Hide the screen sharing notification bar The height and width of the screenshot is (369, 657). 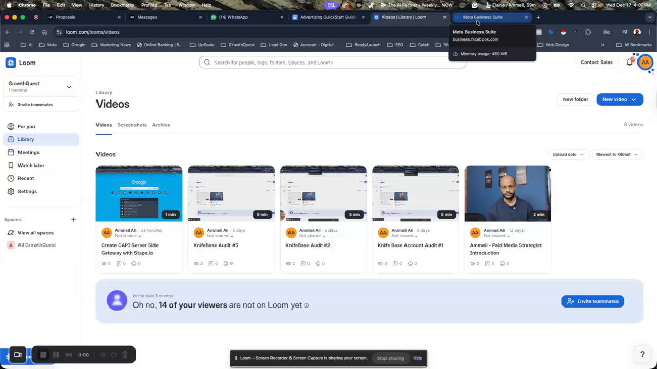click(418, 358)
